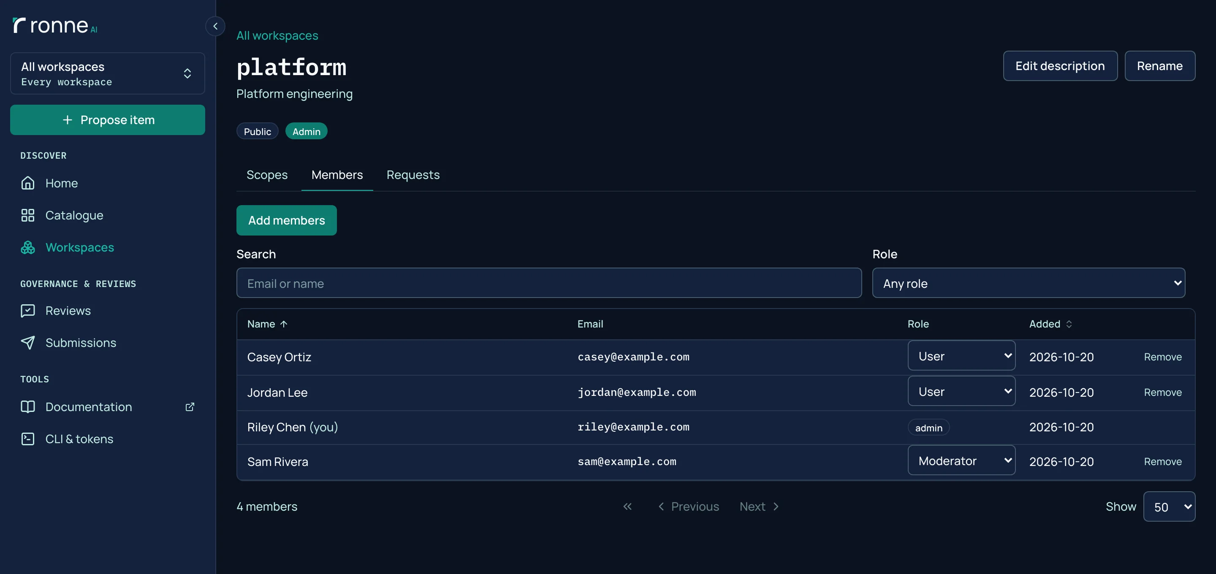This screenshot has width=1216, height=574.
Task: Go to Catalogue in the sidebar
Action: [x=108, y=215]
